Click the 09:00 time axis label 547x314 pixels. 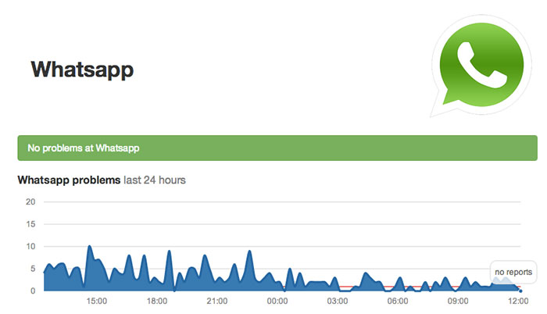click(458, 301)
